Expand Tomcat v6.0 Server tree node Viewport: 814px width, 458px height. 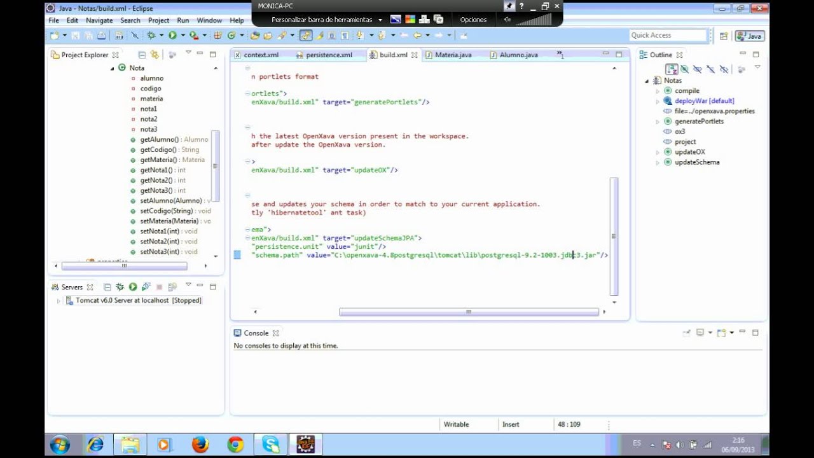click(59, 300)
